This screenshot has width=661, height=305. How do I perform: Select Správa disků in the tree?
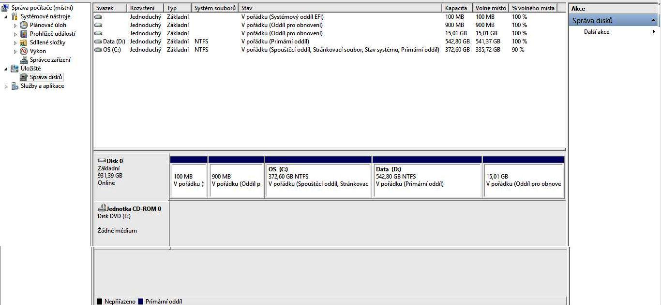click(45, 77)
